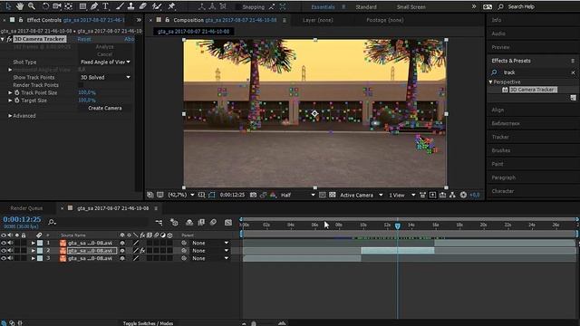Screen dimensions: 580x326
Task: Open the 1 View layout dropdown
Action: [x=401, y=195]
